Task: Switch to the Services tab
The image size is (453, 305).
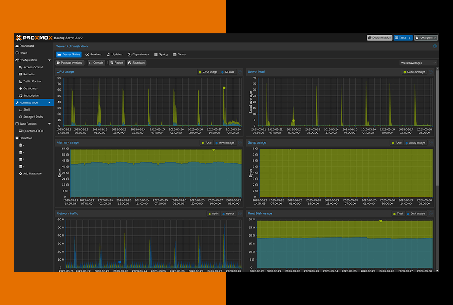Action: coord(93,54)
